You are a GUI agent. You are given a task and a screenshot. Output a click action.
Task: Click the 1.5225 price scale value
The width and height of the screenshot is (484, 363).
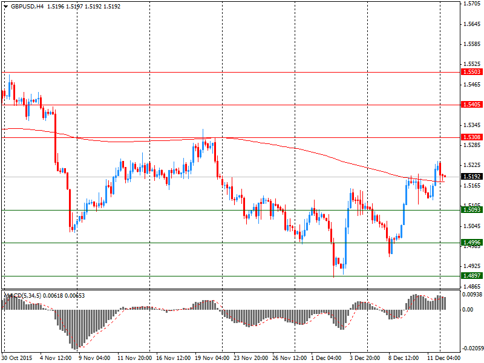[472, 165]
